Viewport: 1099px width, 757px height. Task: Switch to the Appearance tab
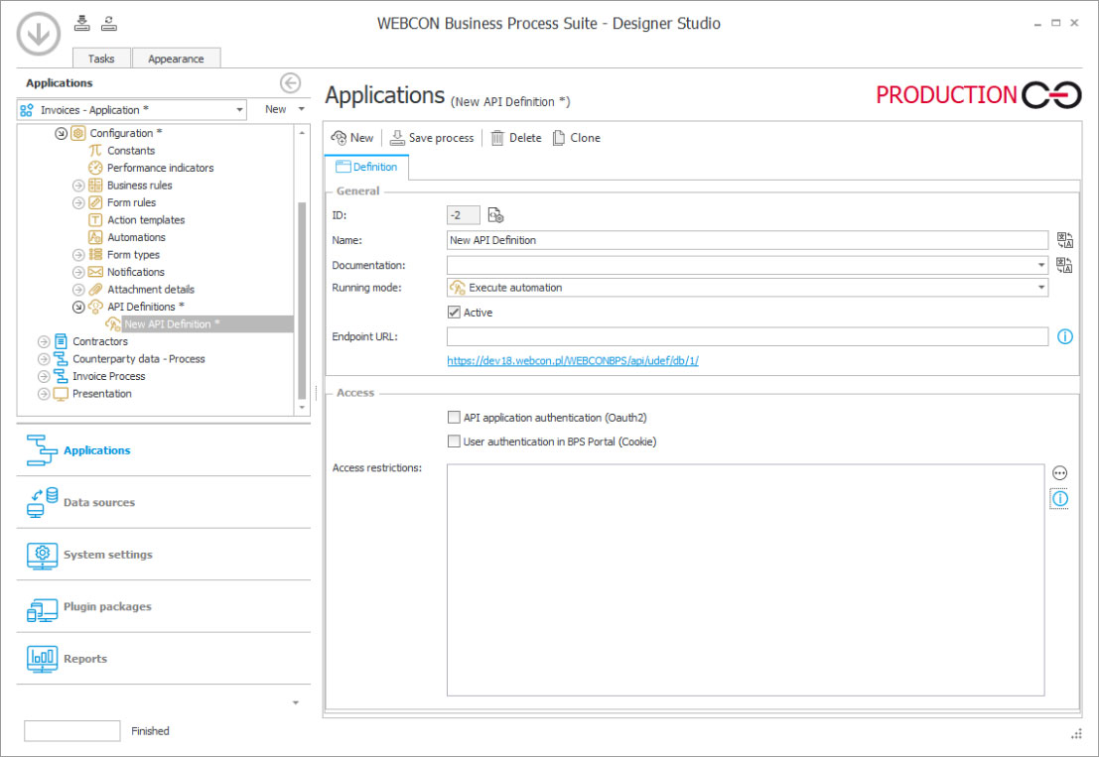pos(176,59)
